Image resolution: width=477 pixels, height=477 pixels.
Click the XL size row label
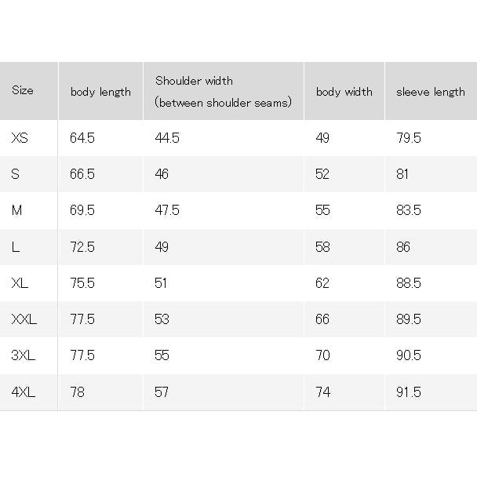pyautogui.click(x=20, y=283)
